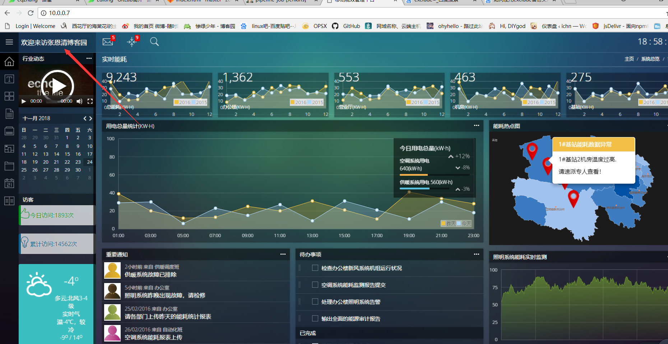
Task: Go to previous calendar month
Action: [85, 118]
